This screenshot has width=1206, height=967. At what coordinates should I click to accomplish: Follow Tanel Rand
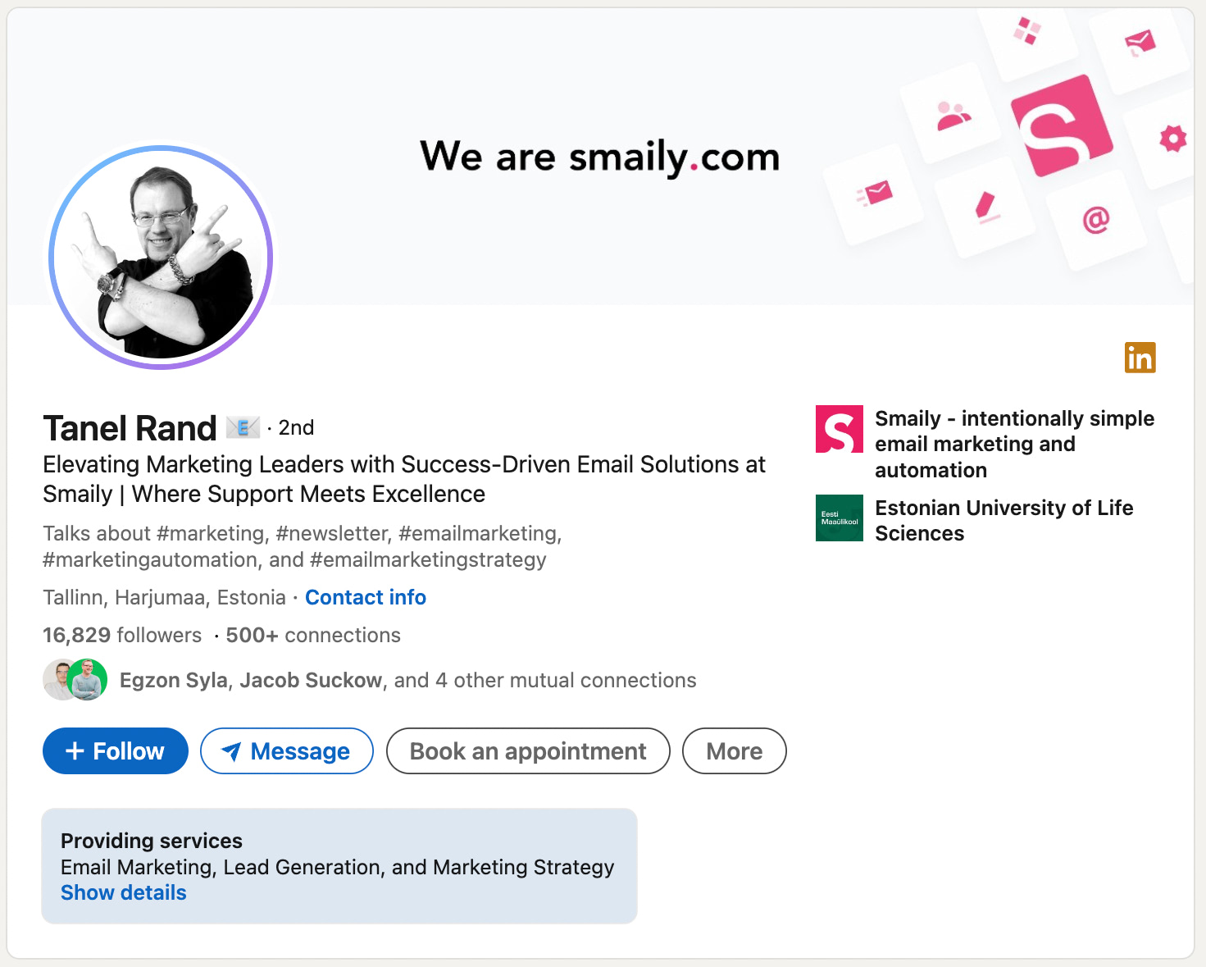[116, 751]
